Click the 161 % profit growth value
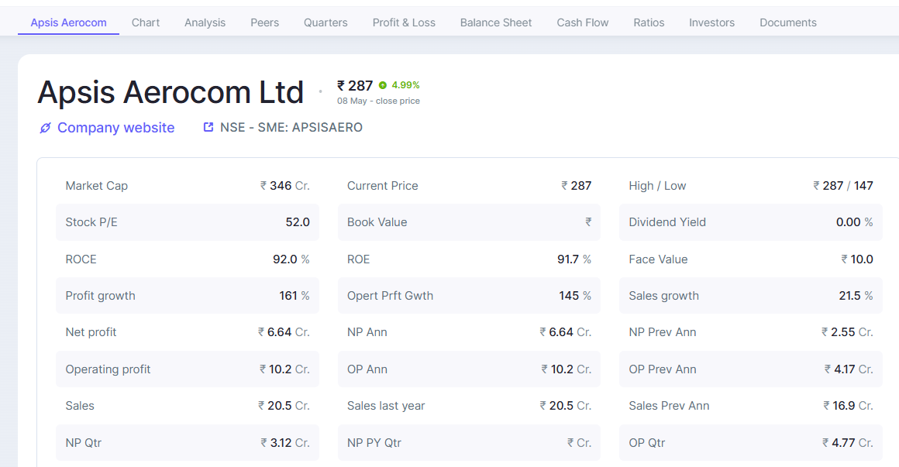The height and width of the screenshot is (467, 899). click(x=294, y=296)
